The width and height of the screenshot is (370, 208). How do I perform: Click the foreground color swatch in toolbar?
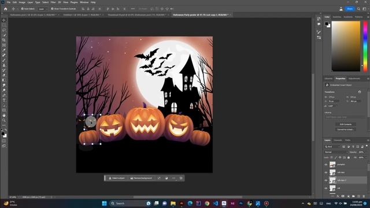(x=3, y=134)
